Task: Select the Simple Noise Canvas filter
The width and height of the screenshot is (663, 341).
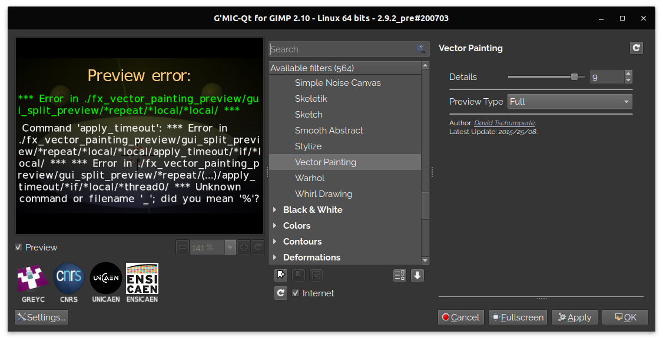Action: coord(345,83)
